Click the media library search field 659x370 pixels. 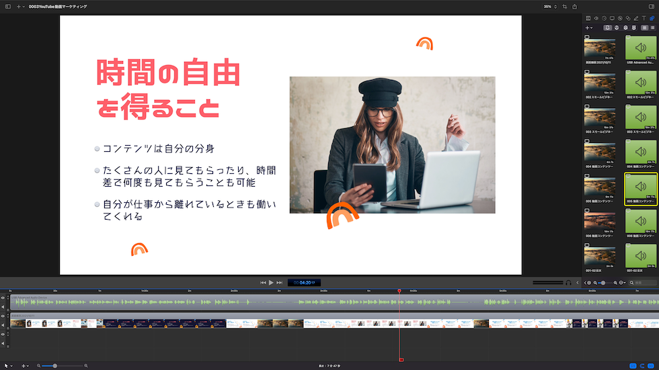click(643, 283)
